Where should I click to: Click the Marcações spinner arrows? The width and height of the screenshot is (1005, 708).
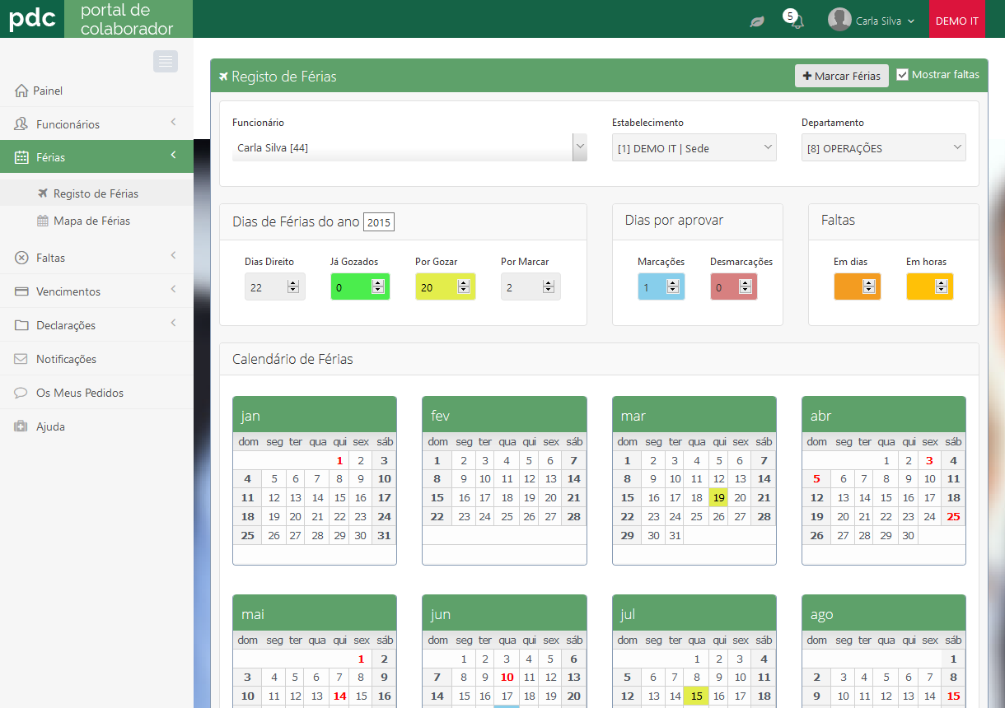(x=673, y=286)
